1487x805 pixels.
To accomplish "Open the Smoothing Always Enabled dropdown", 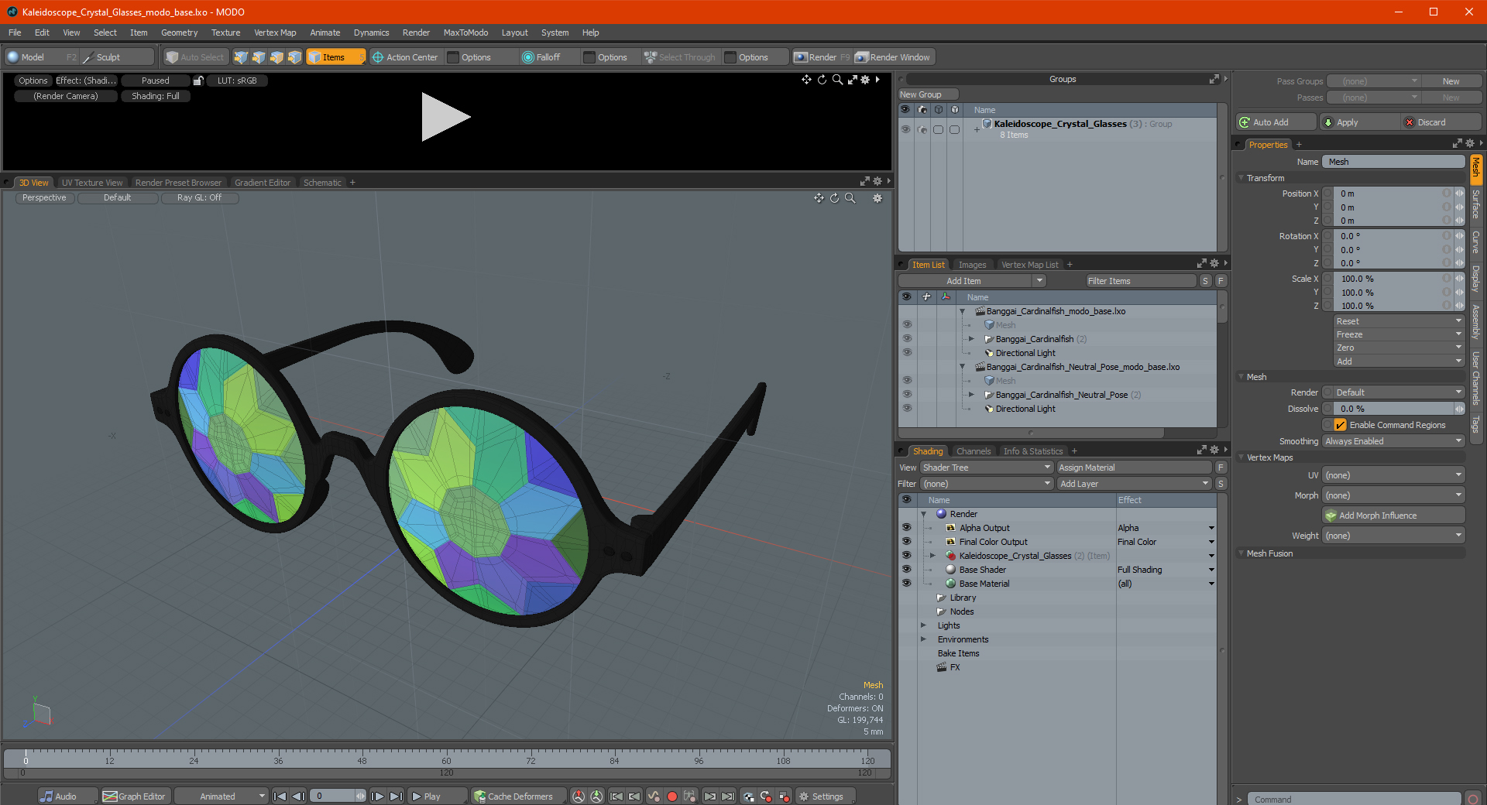I will [1393, 441].
